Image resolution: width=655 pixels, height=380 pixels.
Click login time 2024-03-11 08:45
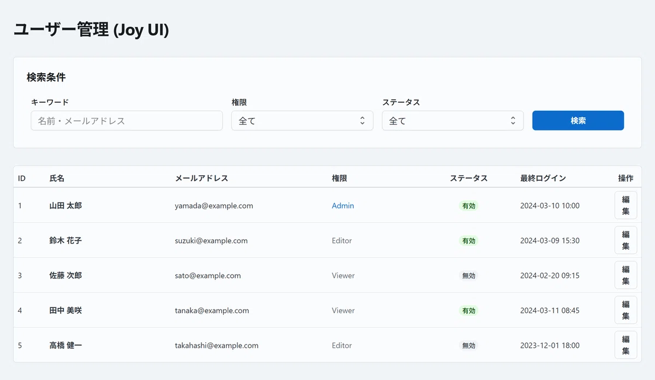click(x=550, y=311)
